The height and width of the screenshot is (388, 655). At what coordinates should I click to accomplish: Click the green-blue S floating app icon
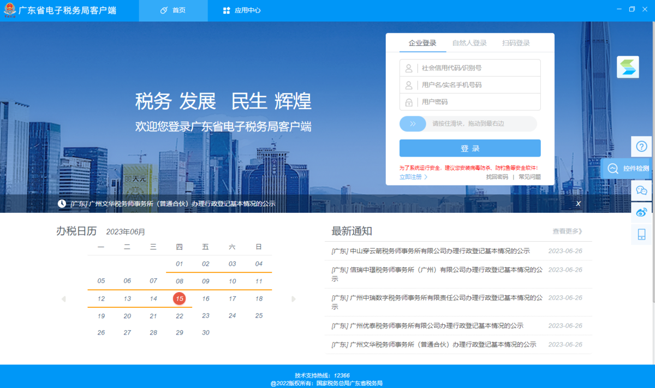click(x=628, y=67)
